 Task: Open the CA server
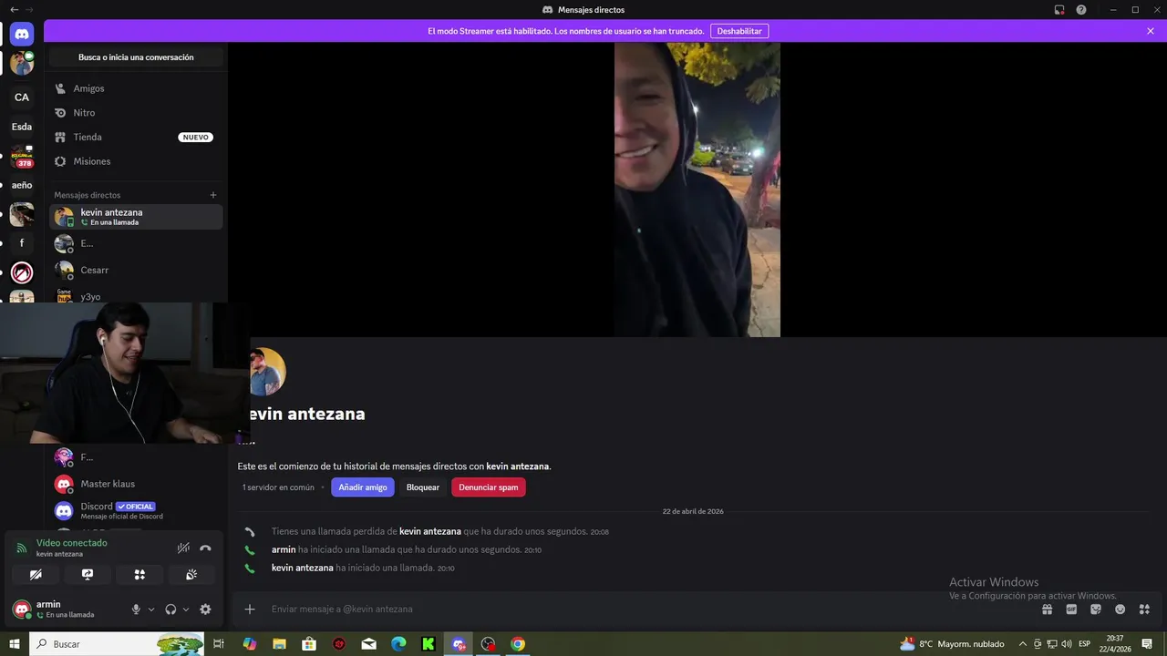click(22, 97)
